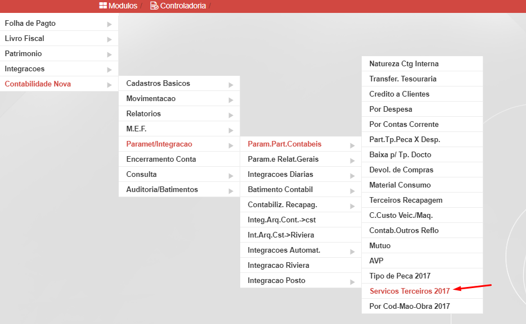The width and height of the screenshot is (526, 324).
Task: Open the Relatorios submenu
Action: (179, 113)
